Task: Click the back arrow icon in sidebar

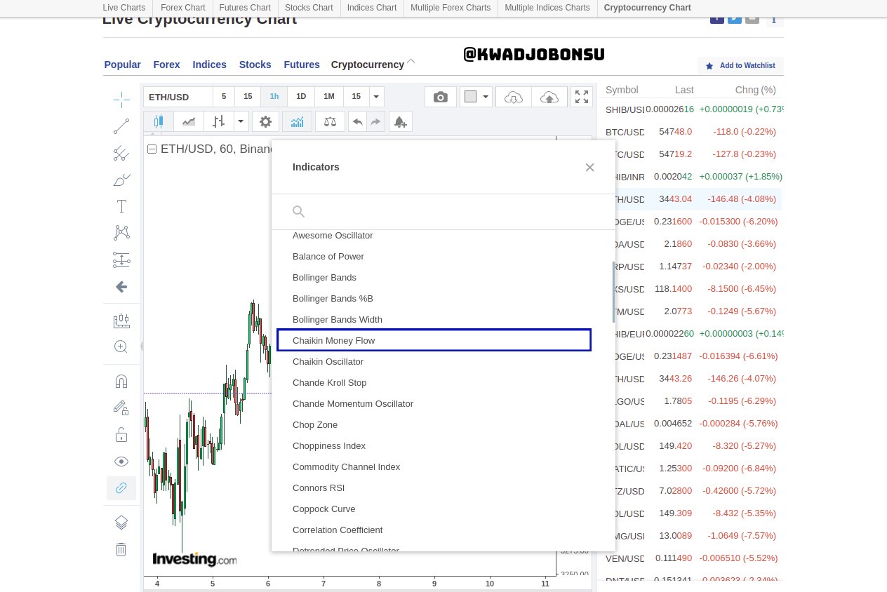Action: coord(121,286)
